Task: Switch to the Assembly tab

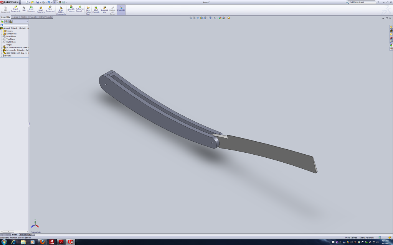Action: pyautogui.click(x=5, y=17)
